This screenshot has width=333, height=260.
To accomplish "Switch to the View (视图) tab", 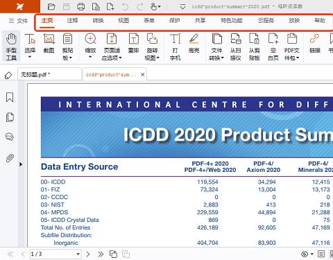I will click(x=123, y=21).
